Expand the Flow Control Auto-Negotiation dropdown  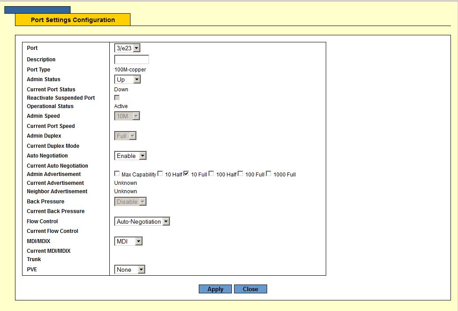coord(142,221)
